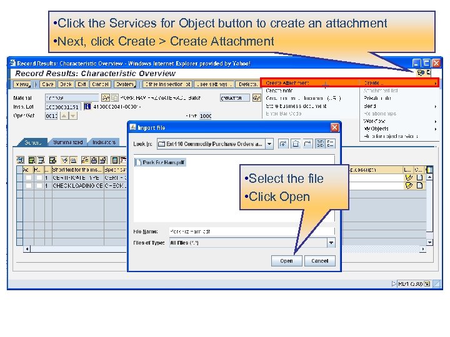Click the yellow icon in CHECKLOADING row

coord(409,186)
